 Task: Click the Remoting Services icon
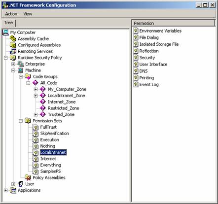[x=13, y=51]
